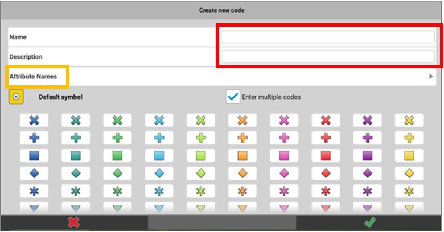
Task: Choose the red plus symbol
Action: (x=326, y=138)
